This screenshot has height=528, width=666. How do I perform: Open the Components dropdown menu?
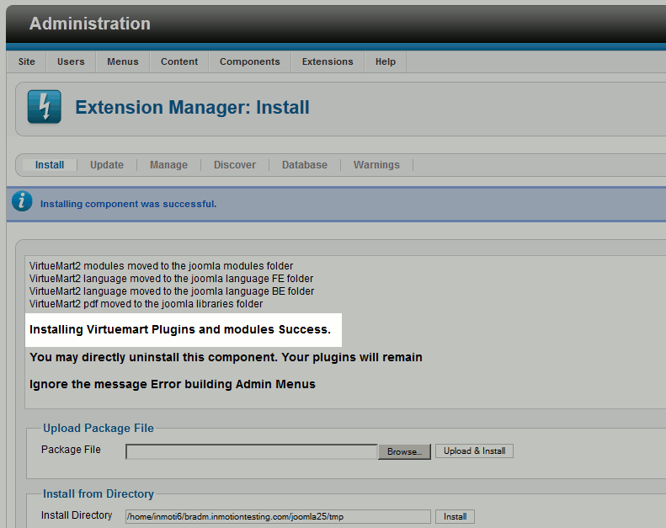[x=249, y=61]
